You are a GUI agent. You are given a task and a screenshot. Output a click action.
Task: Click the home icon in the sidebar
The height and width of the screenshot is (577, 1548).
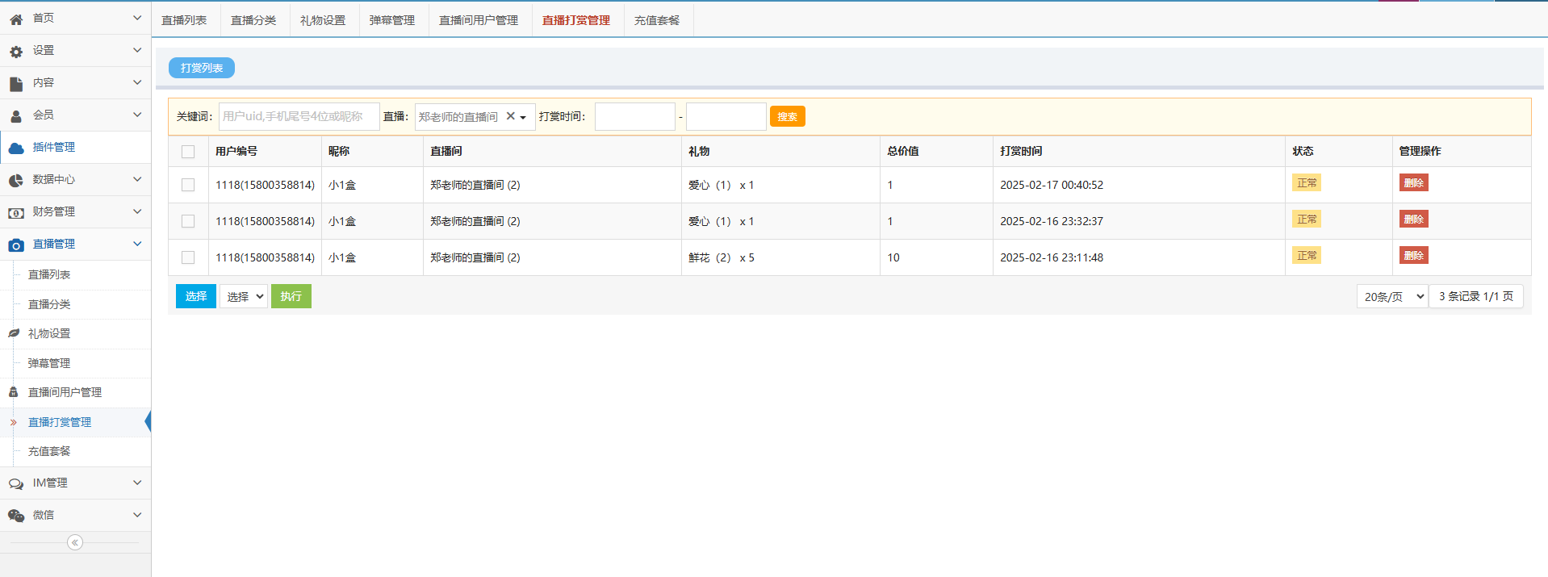[x=16, y=19]
